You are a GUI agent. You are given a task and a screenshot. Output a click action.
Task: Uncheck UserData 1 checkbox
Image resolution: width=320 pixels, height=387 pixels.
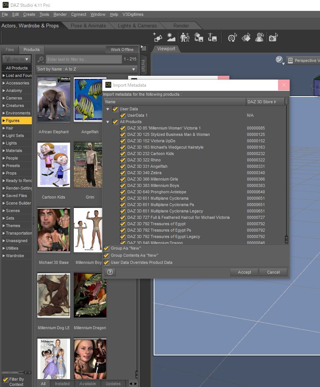tap(123, 115)
